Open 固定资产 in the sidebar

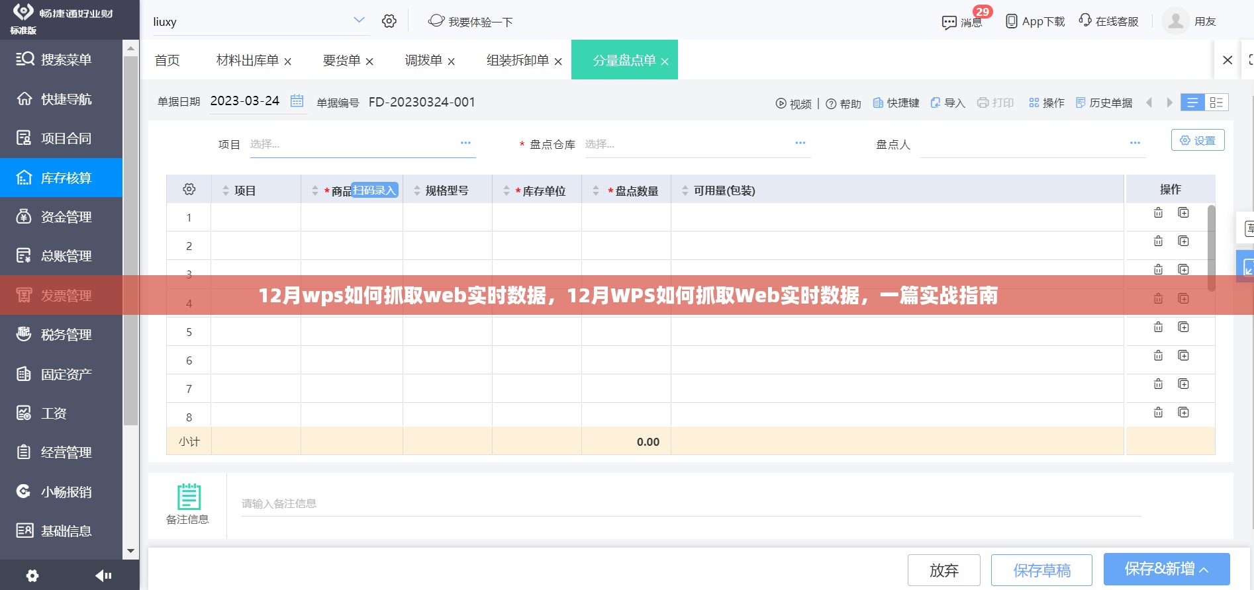point(61,374)
